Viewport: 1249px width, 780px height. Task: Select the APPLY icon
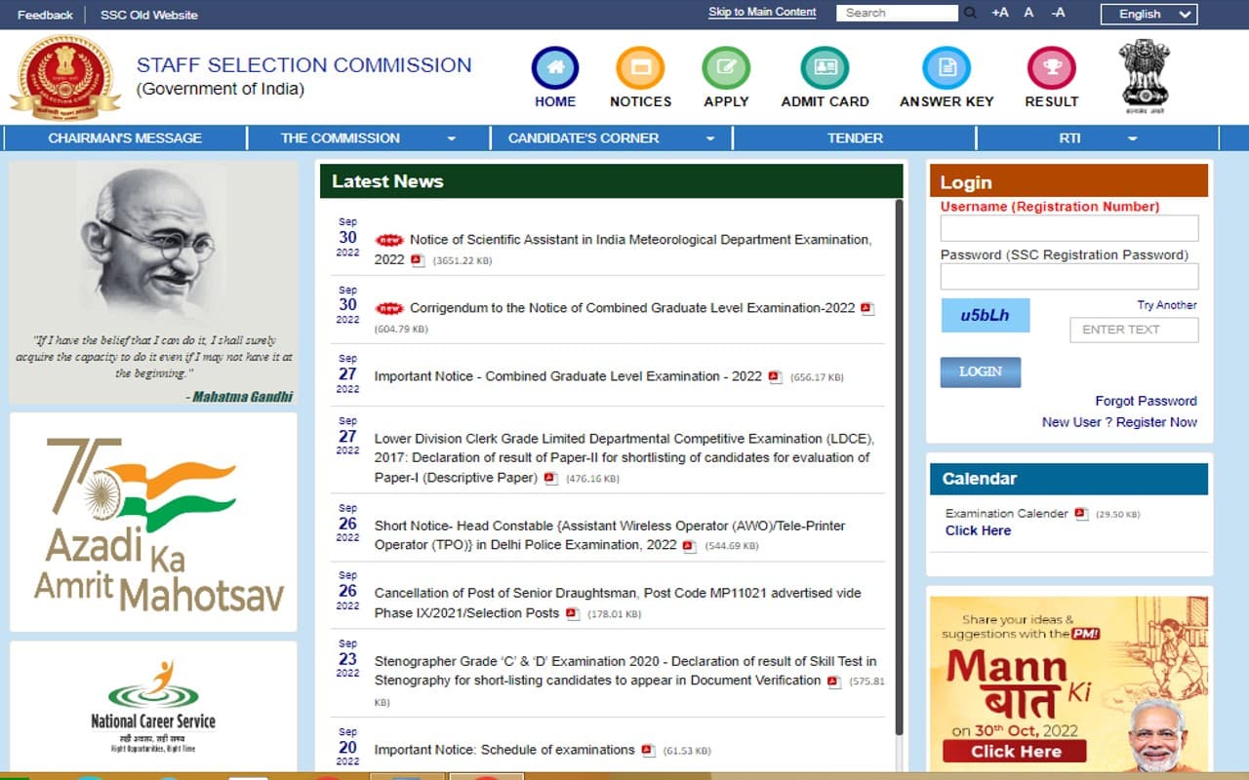[x=726, y=68]
